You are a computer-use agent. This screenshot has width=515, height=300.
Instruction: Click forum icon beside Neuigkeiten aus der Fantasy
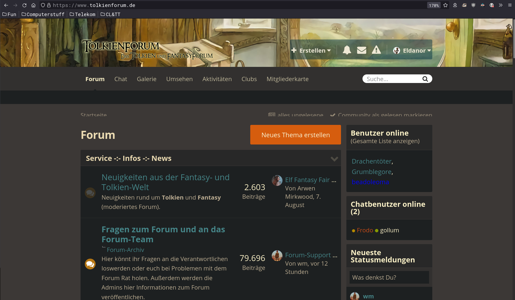coord(90,193)
